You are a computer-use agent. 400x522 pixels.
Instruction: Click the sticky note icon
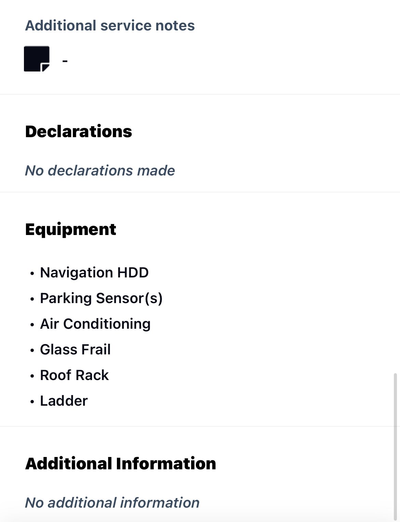pyautogui.click(x=37, y=59)
